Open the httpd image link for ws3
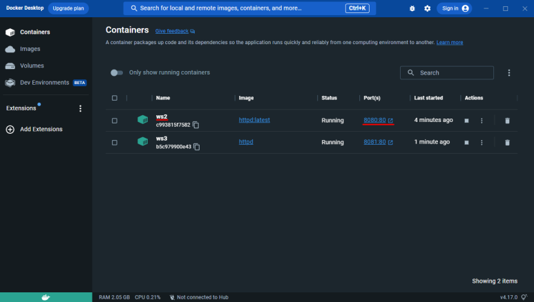This screenshot has height=302, width=534. pyautogui.click(x=246, y=142)
